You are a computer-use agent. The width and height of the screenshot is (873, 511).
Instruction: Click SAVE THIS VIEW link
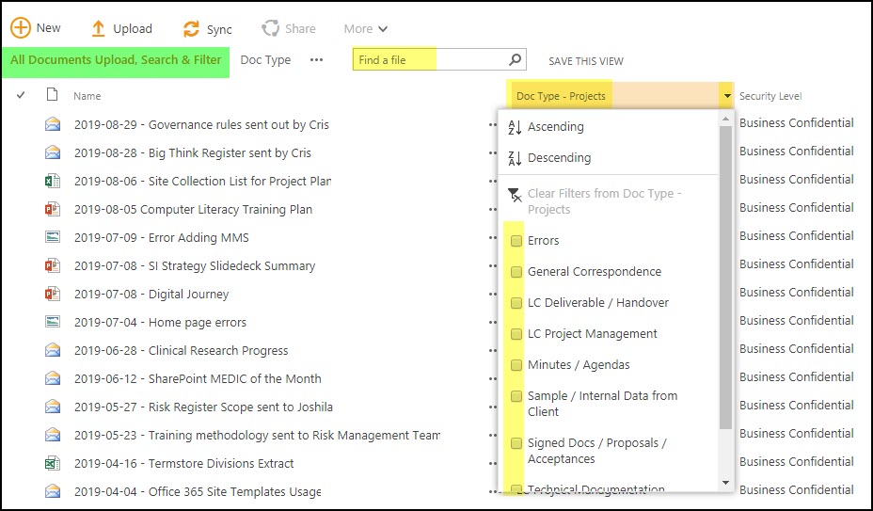click(x=586, y=61)
